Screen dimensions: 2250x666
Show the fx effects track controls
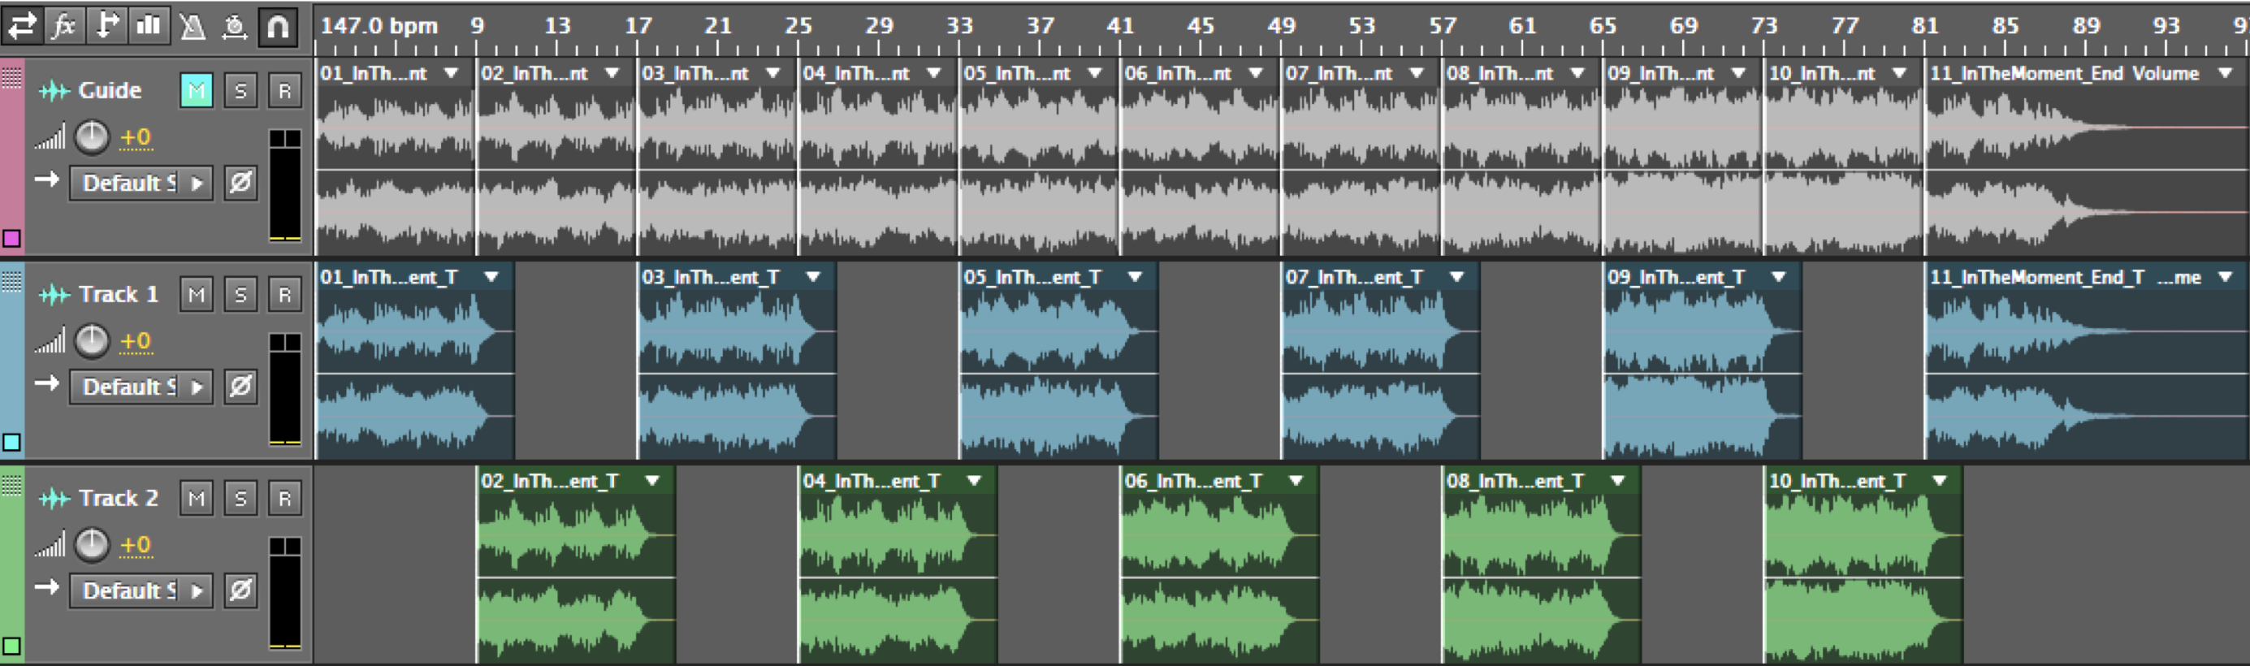coord(63,26)
